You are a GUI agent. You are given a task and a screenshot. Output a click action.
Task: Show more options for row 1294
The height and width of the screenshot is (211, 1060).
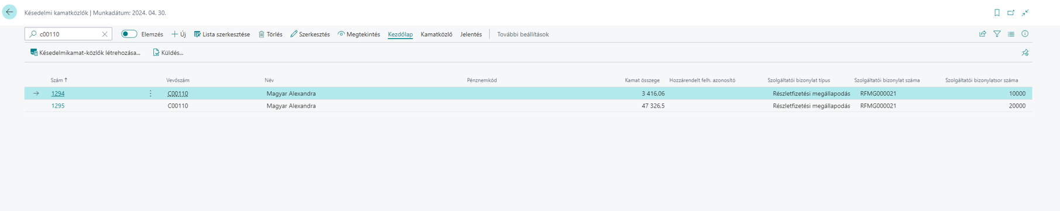tap(150, 94)
